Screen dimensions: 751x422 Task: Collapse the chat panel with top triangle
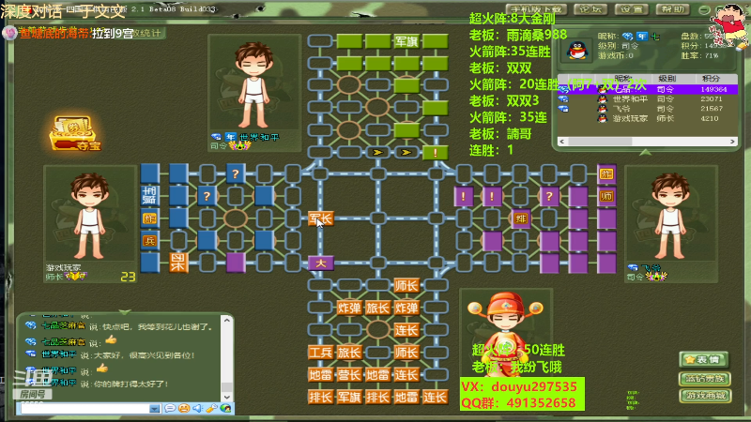point(125,312)
